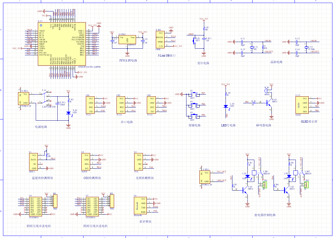Click the LDO3V3 voltage regulator component
Viewport: 333px width, 238px height.
pyautogui.click(x=127, y=40)
